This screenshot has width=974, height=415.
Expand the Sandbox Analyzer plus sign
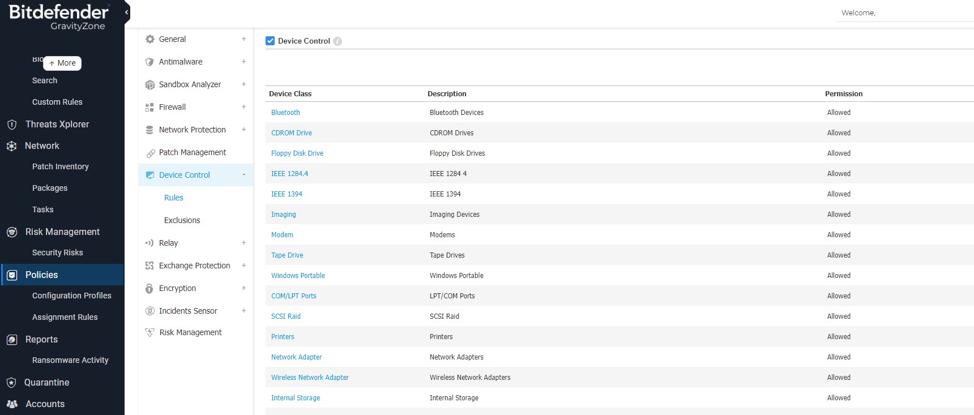[x=244, y=84]
